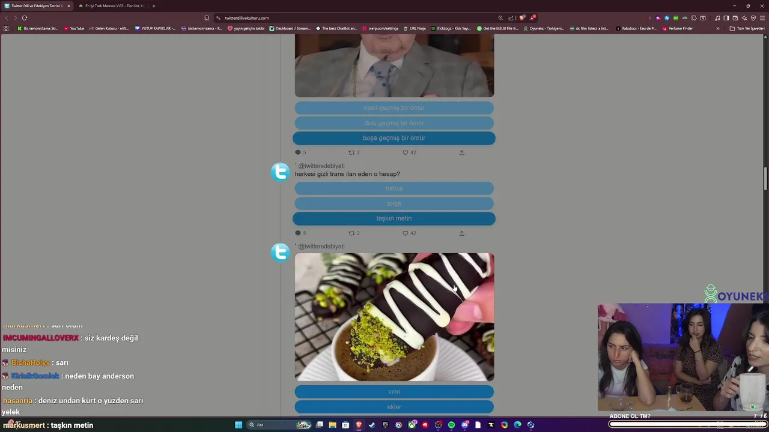
Task: Open the extensions puzzle icon
Action: click(694, 18)
